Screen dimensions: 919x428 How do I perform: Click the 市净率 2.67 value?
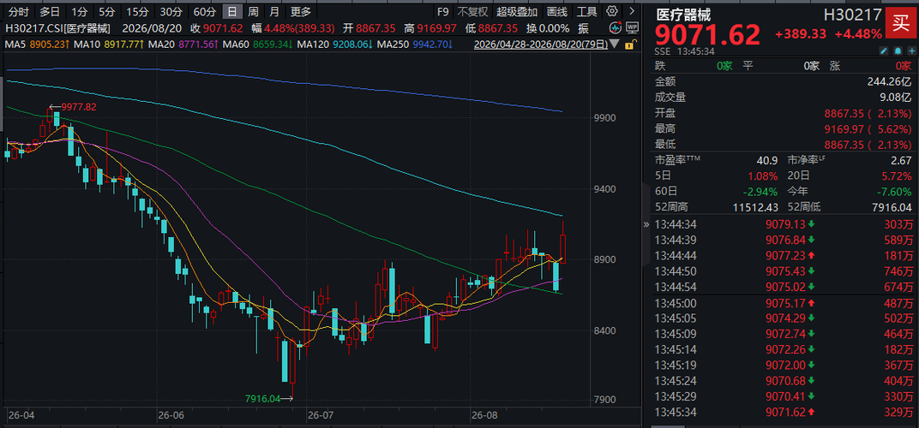click(901, 161)
